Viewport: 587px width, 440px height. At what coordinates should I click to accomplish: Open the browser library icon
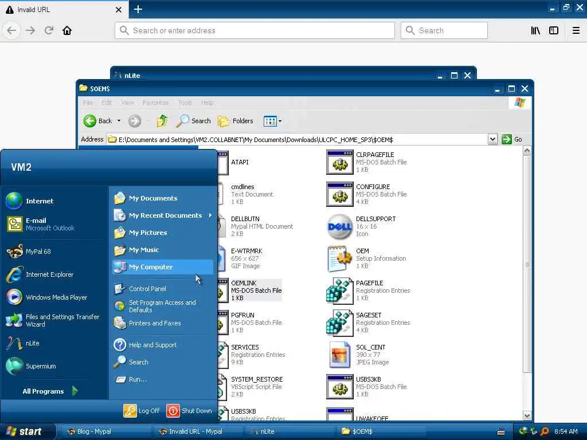535,30
